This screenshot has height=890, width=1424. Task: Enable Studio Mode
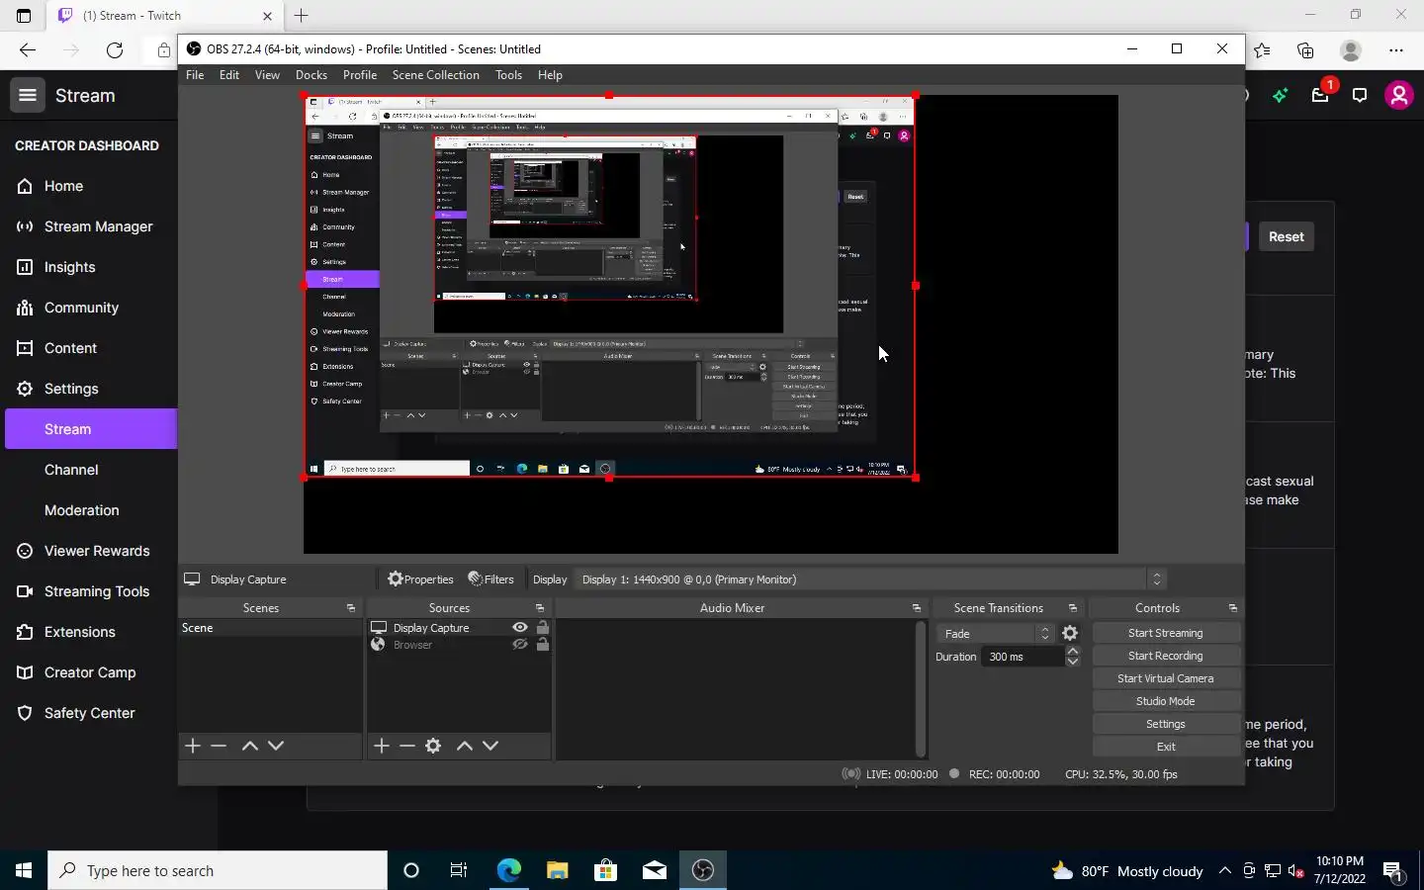[x=1166, y=701]
